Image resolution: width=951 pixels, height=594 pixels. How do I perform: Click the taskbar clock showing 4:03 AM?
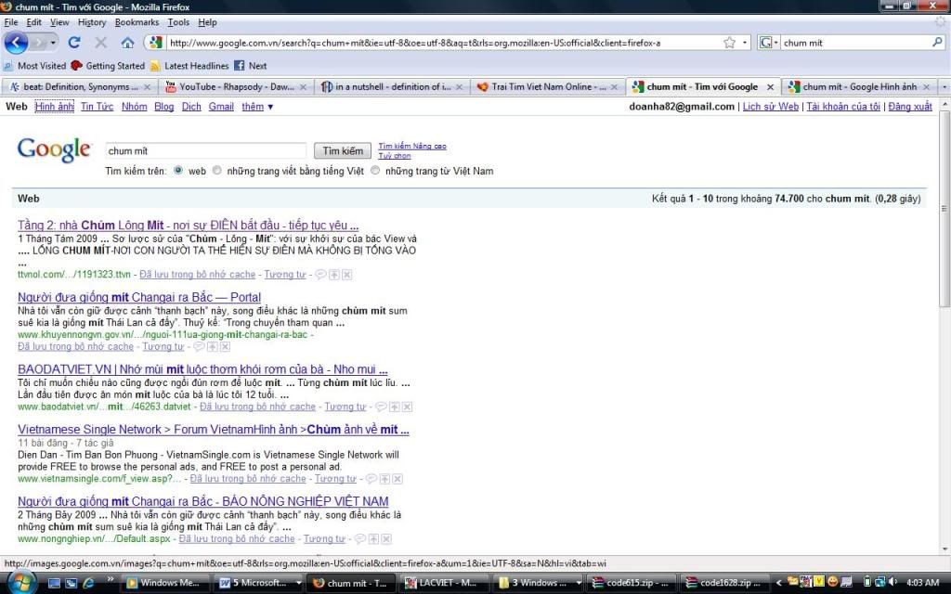click(x=923, y=583)
